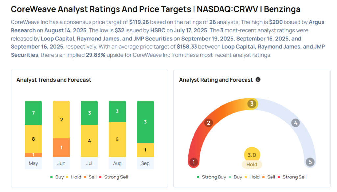This screenshot has width=337, height=192.
Task: Click gauge marker number 5
Action: [310, 162]
